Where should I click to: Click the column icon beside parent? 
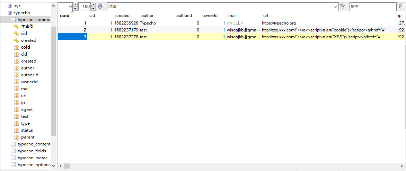tap(17, 137)
